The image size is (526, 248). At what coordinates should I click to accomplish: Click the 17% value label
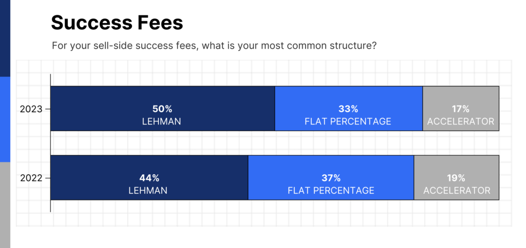tap(461, 109)
